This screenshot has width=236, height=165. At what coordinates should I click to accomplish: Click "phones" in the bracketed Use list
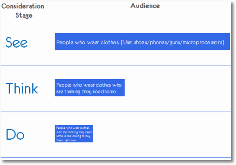(x=160, y=42)
